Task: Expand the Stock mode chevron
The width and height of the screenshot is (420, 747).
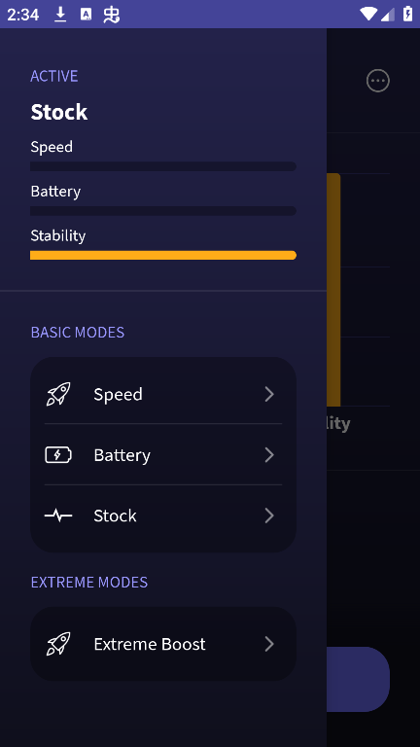Action: click(x=269, y=516)
